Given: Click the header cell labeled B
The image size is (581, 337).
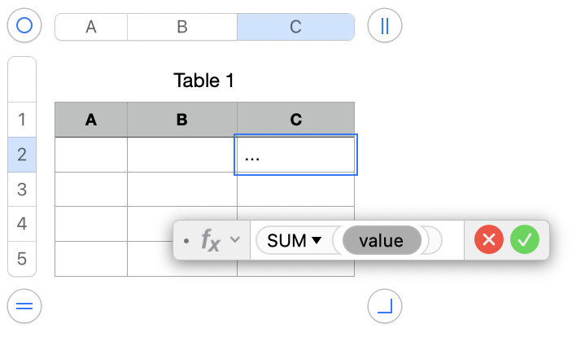Looking at the screenshot, I should (182, 120).
